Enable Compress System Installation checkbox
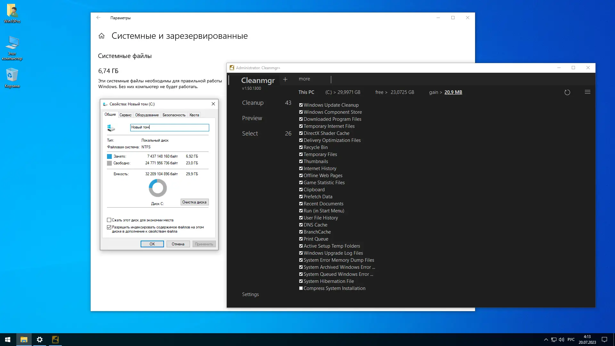 tap(301, 288)
